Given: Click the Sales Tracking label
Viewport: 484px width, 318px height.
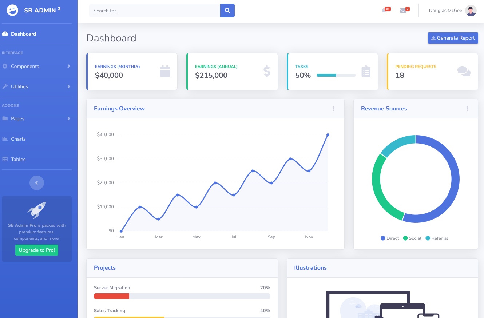Looking at the screenshot, I should (110, 311).
